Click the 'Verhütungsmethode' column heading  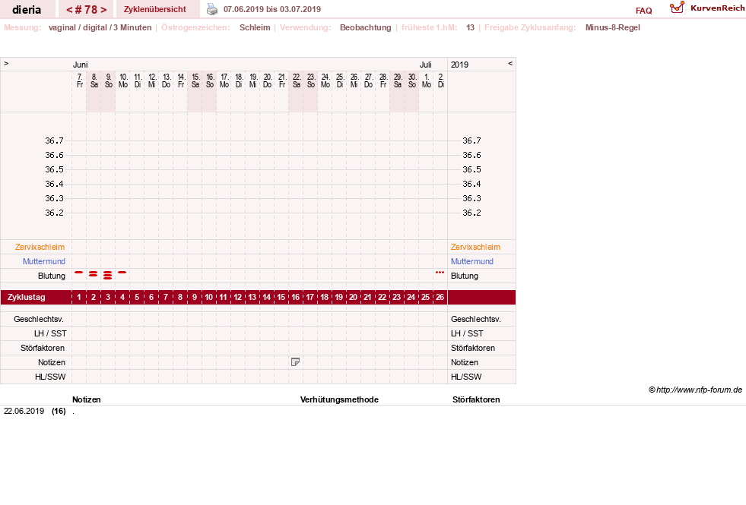point(339,399)
